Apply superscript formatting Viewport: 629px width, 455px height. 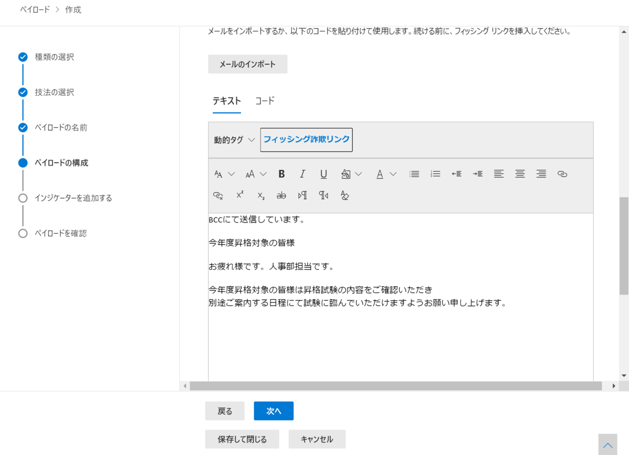tap(239, 194)
